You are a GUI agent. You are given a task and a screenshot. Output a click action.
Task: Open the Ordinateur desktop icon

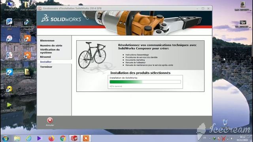click(9, 6)
